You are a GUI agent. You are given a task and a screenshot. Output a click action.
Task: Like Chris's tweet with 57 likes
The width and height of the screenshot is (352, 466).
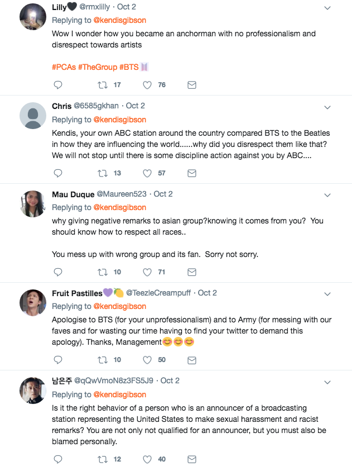pos(147,173)
